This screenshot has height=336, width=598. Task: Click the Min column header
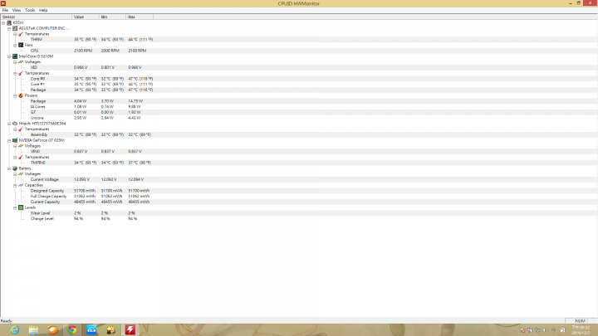(x=112, y=17)
